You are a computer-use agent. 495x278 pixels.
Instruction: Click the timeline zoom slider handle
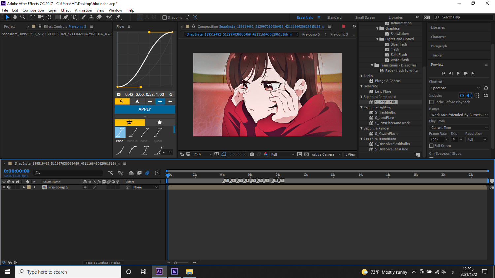175,263
